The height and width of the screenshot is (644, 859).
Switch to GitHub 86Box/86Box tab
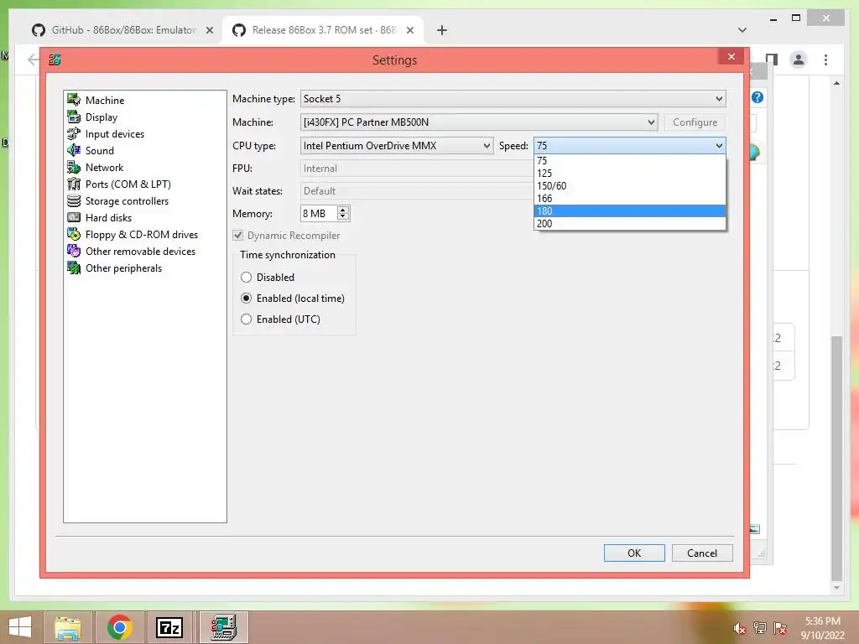tap(122, 30)
